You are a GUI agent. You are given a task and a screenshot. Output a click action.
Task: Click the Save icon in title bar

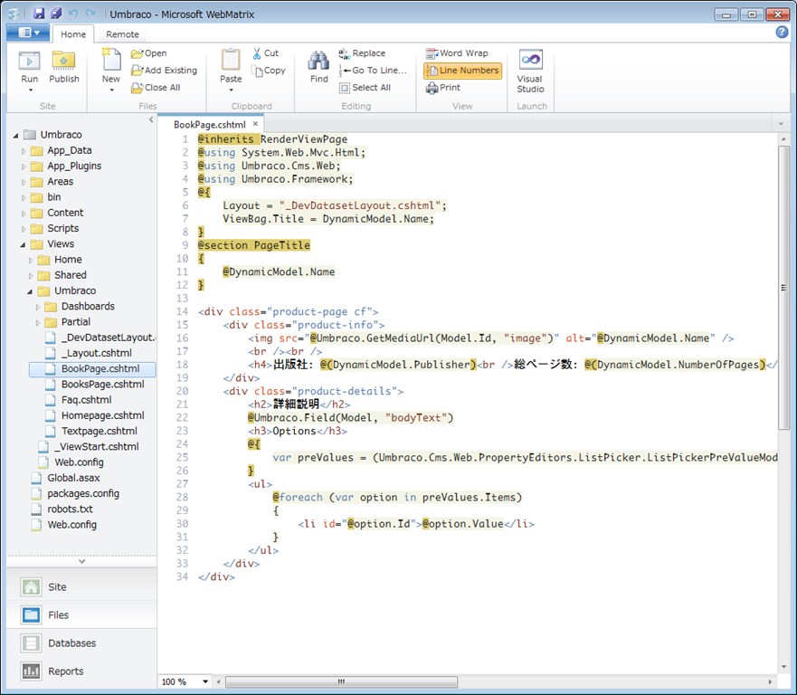point(39,14)
